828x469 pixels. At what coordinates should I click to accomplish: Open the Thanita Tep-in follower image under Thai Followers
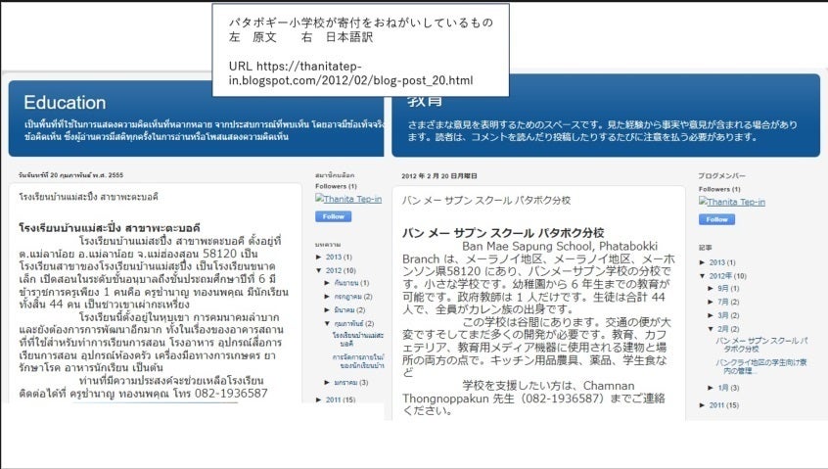348,199
